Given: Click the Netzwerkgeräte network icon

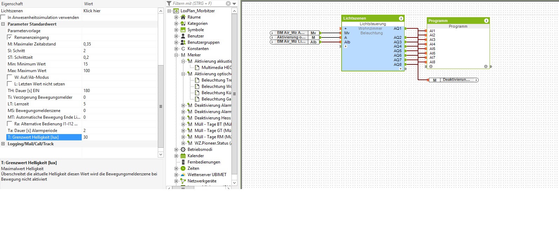Looking at the screenshot, I should [x=183, y=181].
